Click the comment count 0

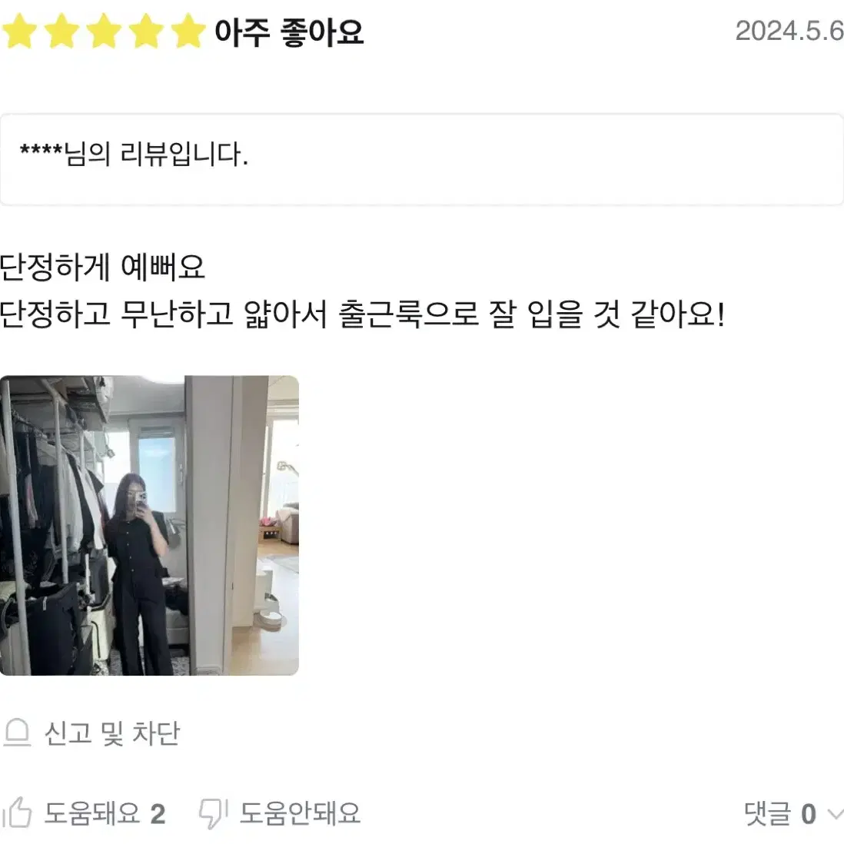[809, 814]
